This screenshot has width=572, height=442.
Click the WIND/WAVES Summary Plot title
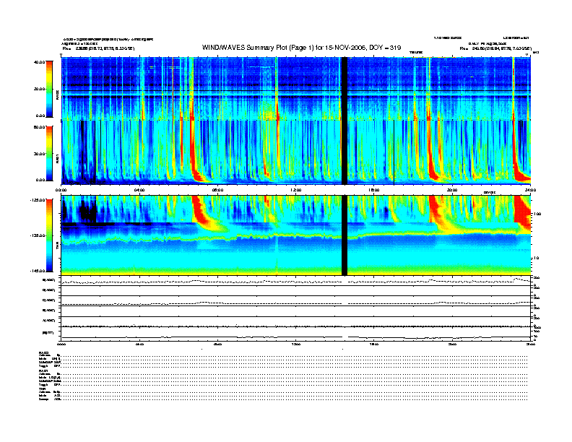coord(301,48)
